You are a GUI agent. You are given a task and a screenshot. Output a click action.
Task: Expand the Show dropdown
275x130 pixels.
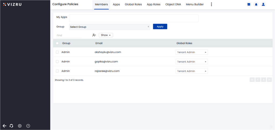pos(106,35)
